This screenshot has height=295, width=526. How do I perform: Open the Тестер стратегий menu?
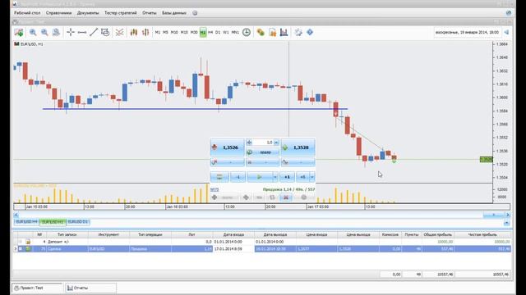(x=121, y=13)
